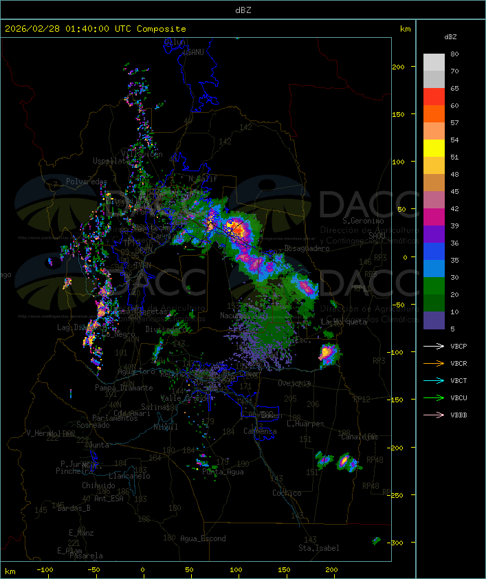
Task: Click the 150 tick on the bottom axis
Action: click(x=284, y=570)
